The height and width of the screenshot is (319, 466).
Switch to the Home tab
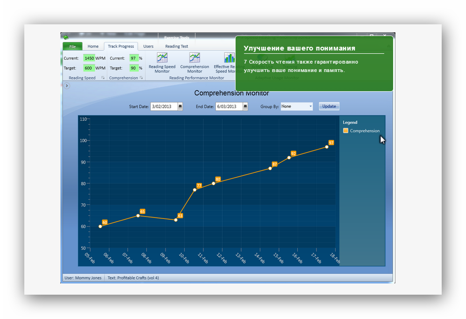click(x=93, y=46)
